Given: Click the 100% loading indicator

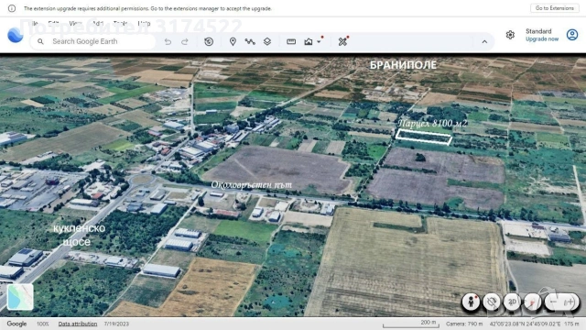Looking at the screenshot, I should click(x=43, y=324).
